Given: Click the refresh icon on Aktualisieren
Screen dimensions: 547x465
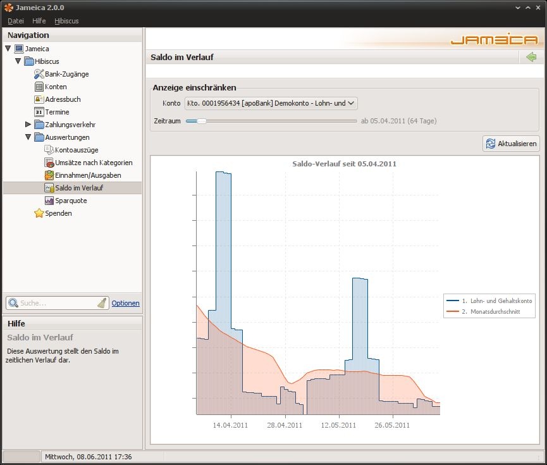Looking at the screenshot, I should (x=491, y=144).
